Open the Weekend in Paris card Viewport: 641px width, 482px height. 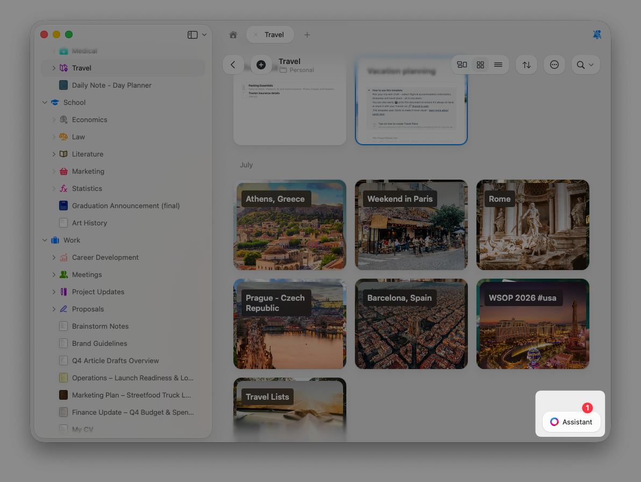(411, 225)
